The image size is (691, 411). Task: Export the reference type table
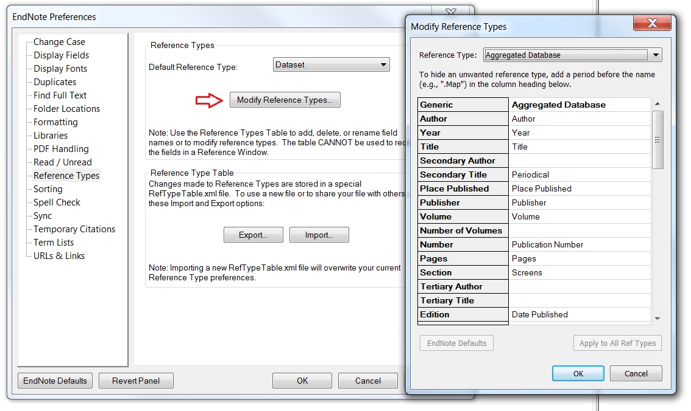tap(253, 235)
